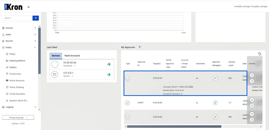The height and width of the screenshot is (130, 269).
Task: Click clock history action in 324477 row
Action: pos(252,106)
